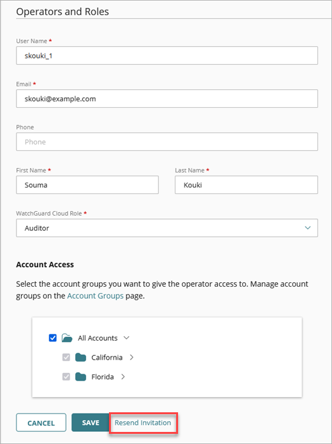This screenshot has width=332, height=444.
Task: Click the Resend Invitation link
Action: (x=143, y=422)
